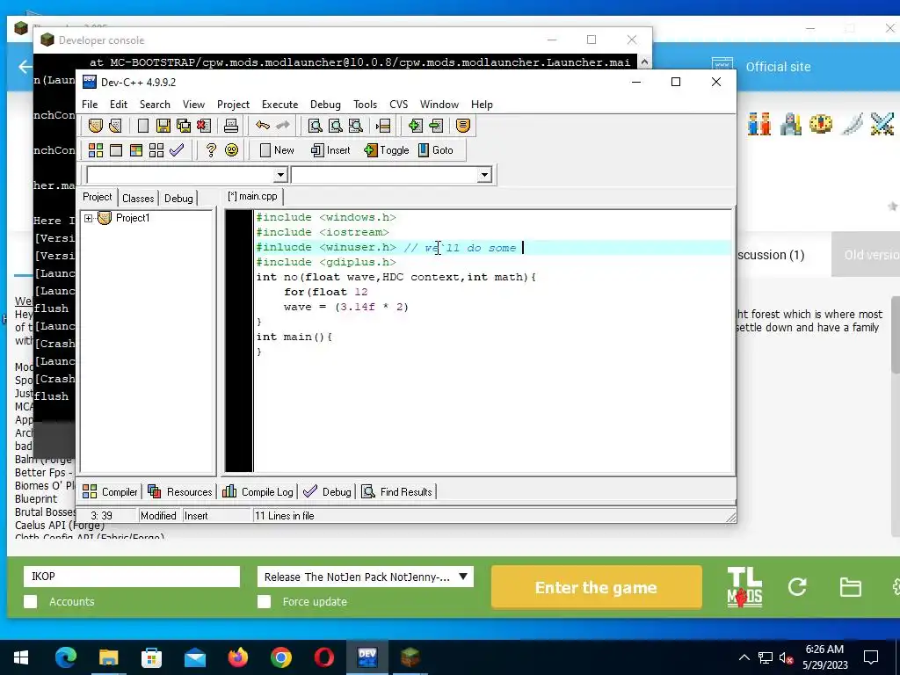Select the main.cpp editor tab
The height and width of the screenshot is (675, 900).
coord(252,196)
